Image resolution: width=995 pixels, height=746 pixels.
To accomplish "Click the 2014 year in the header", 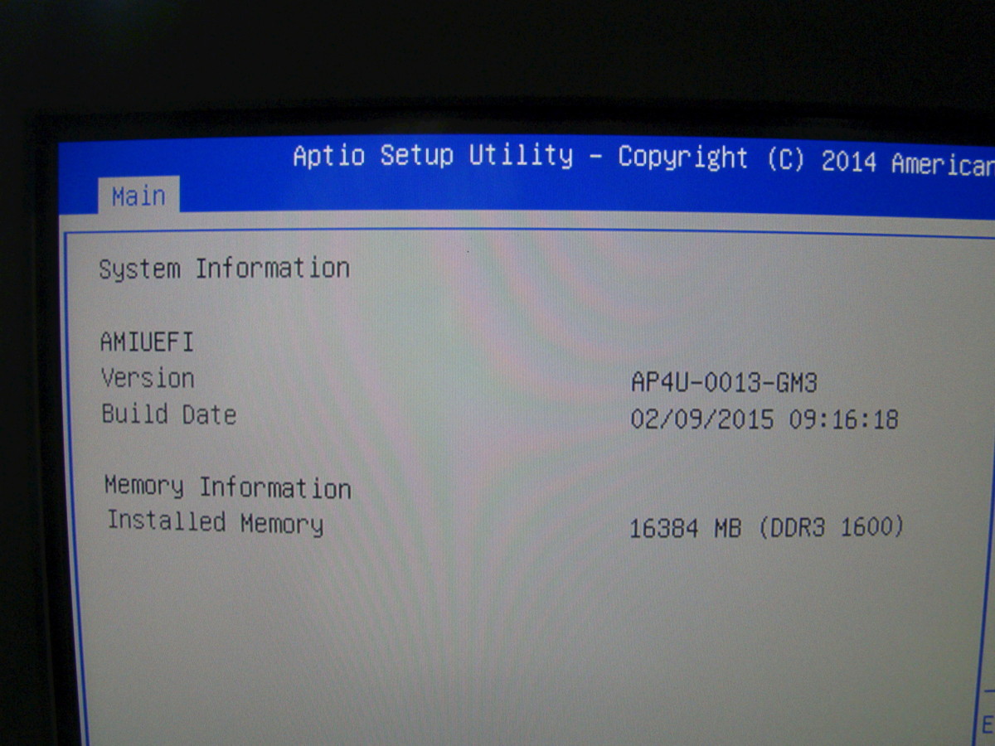I will tap(849, 162).
